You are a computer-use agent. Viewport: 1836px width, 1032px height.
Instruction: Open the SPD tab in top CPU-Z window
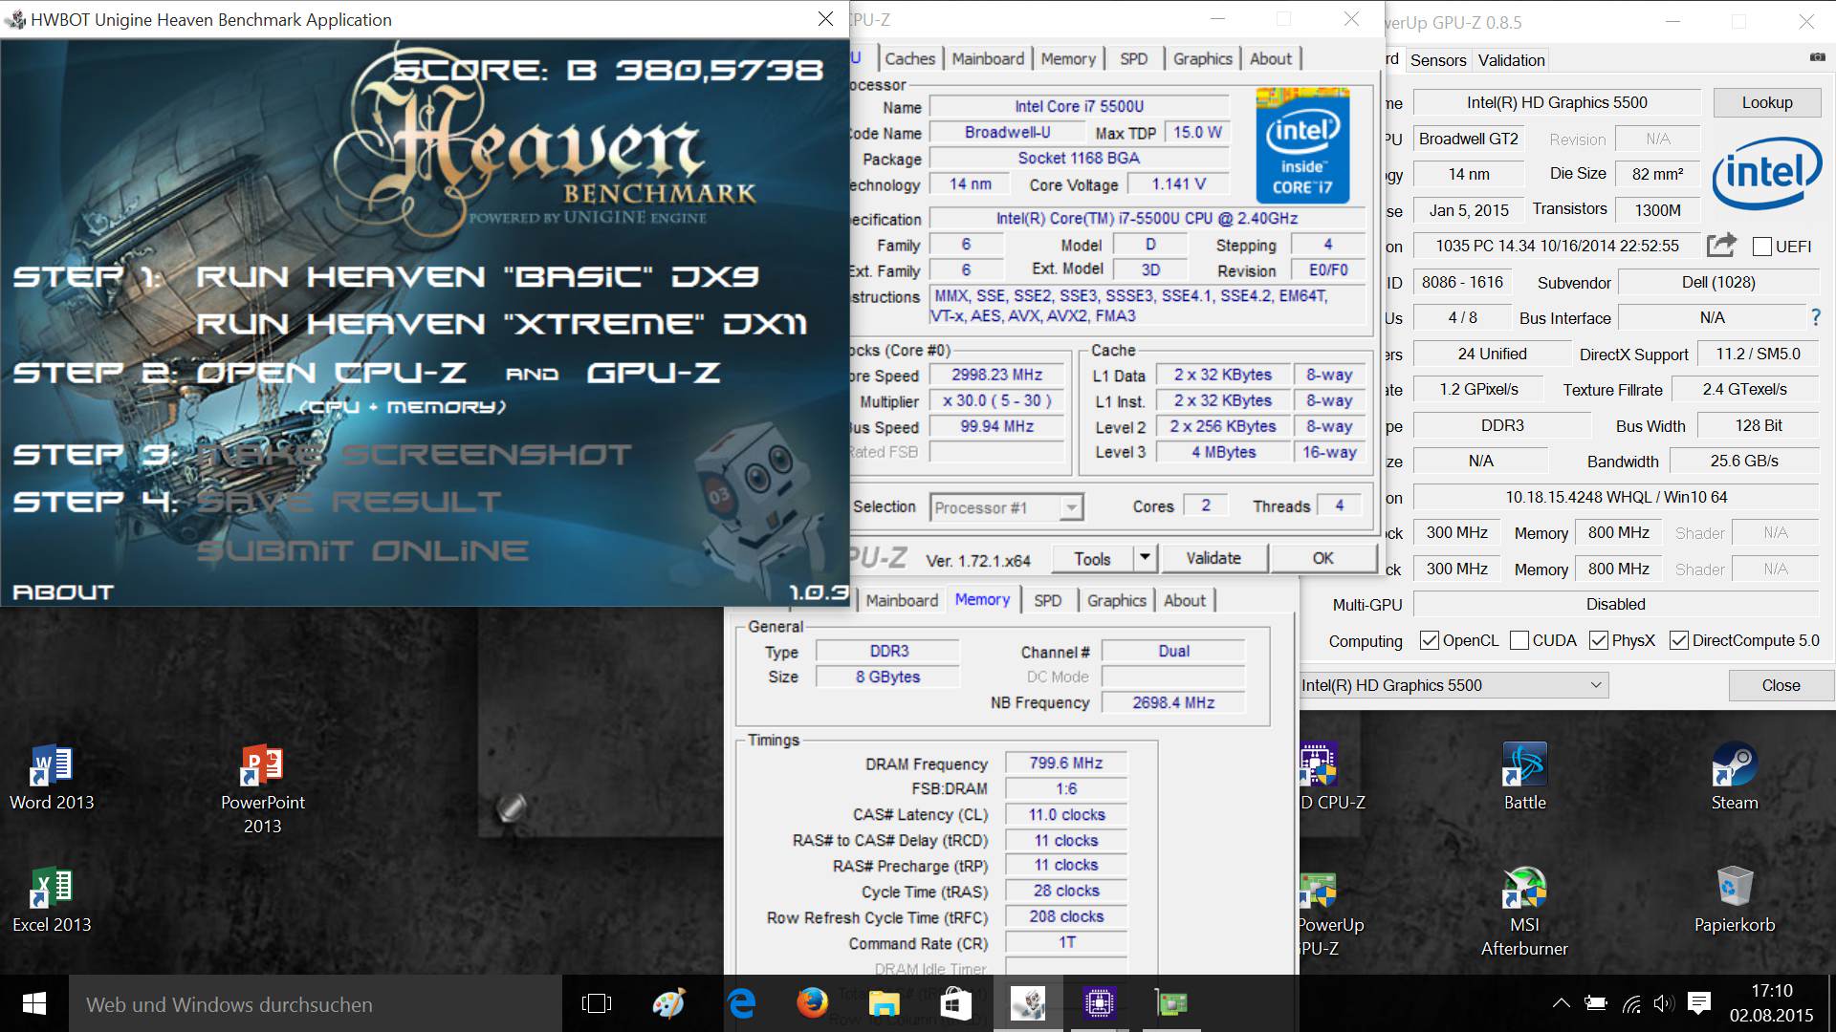1133,58
